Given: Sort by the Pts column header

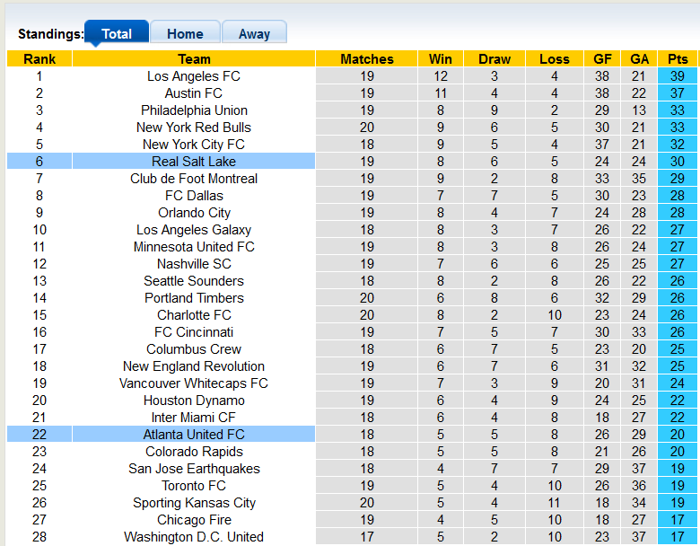Looking at the screenshot, I should [x=678, y=59].
